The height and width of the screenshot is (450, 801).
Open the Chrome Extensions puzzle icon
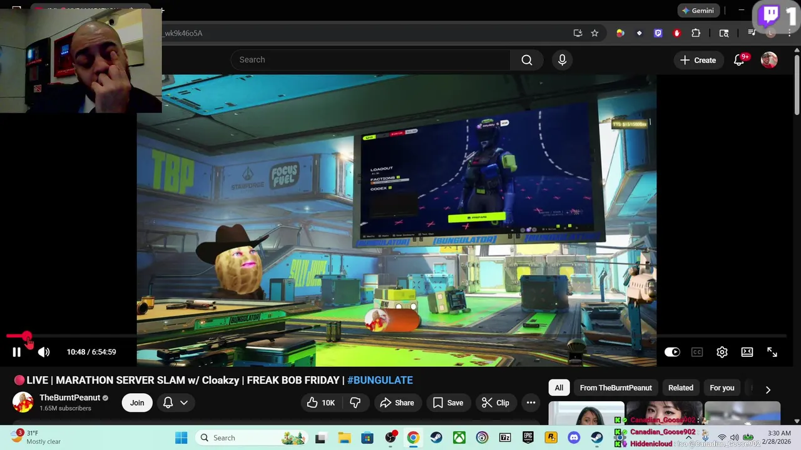[696, 33]
